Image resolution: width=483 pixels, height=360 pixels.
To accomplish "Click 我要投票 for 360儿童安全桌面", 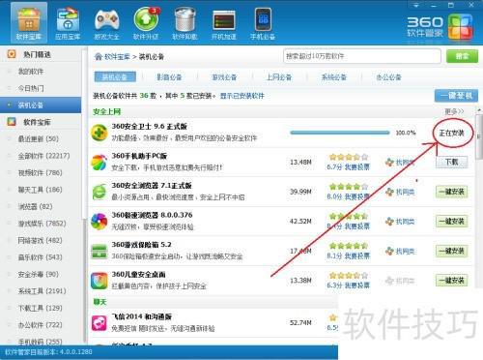I will pyautogui.click(x=357, y=285).
